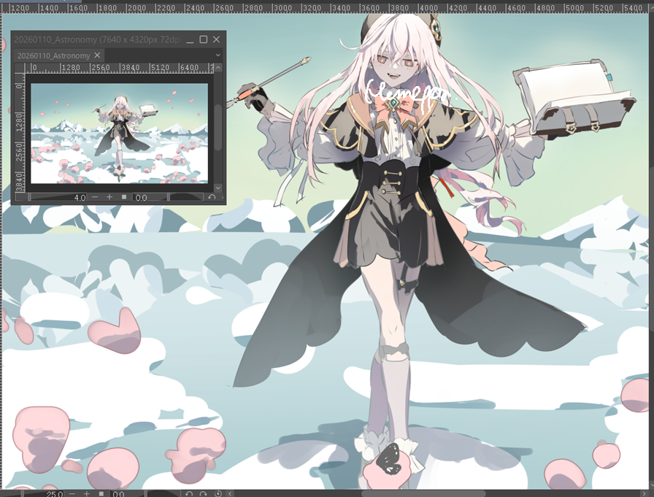Click the main canvas horizontal scrollbar thumb
Image resolution: width=654 pixels, height=497 pixels.
[423, 493]
